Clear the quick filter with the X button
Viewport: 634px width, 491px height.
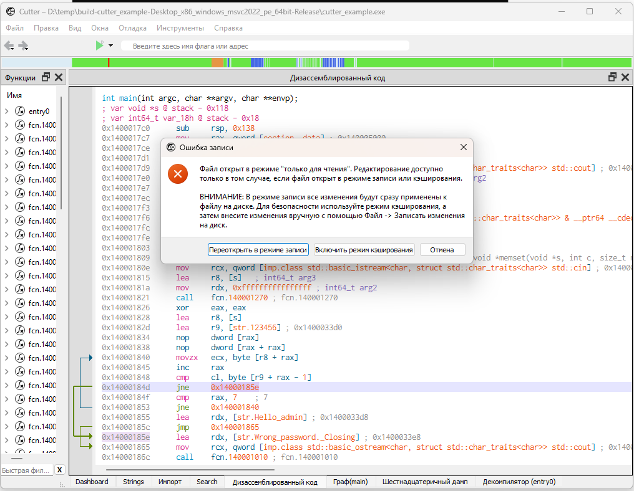(59, 470)
